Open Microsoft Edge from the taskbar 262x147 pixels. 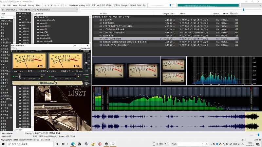73,144
